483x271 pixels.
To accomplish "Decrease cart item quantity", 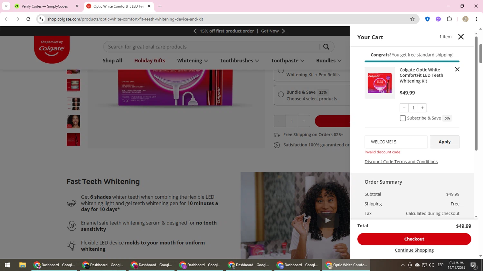I will pyautogui.click(x=404, y=108).
